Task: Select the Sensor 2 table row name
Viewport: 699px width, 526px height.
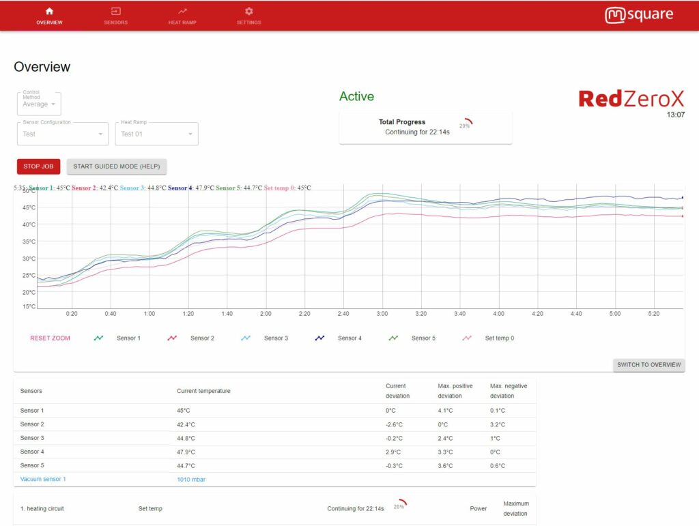Action: click(x=32, y=424)
